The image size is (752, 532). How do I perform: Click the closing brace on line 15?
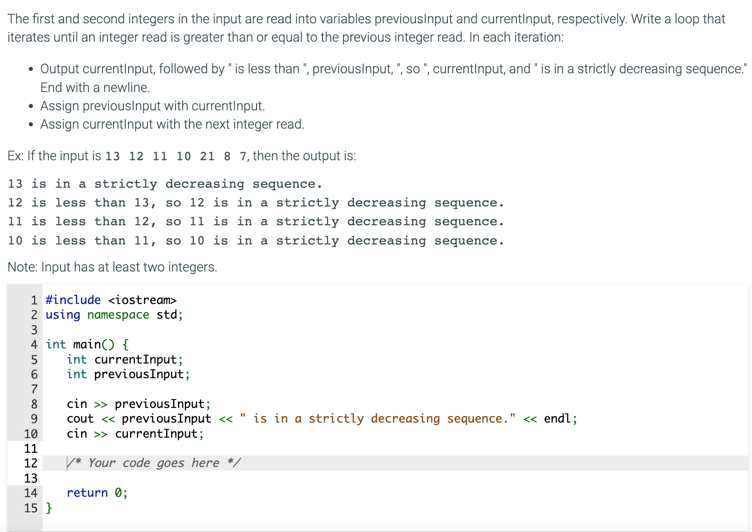click(48, 508)
